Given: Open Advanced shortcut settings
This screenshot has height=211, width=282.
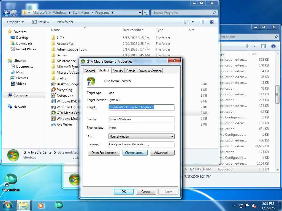Looking at the screenshot, I should point(162,153).
